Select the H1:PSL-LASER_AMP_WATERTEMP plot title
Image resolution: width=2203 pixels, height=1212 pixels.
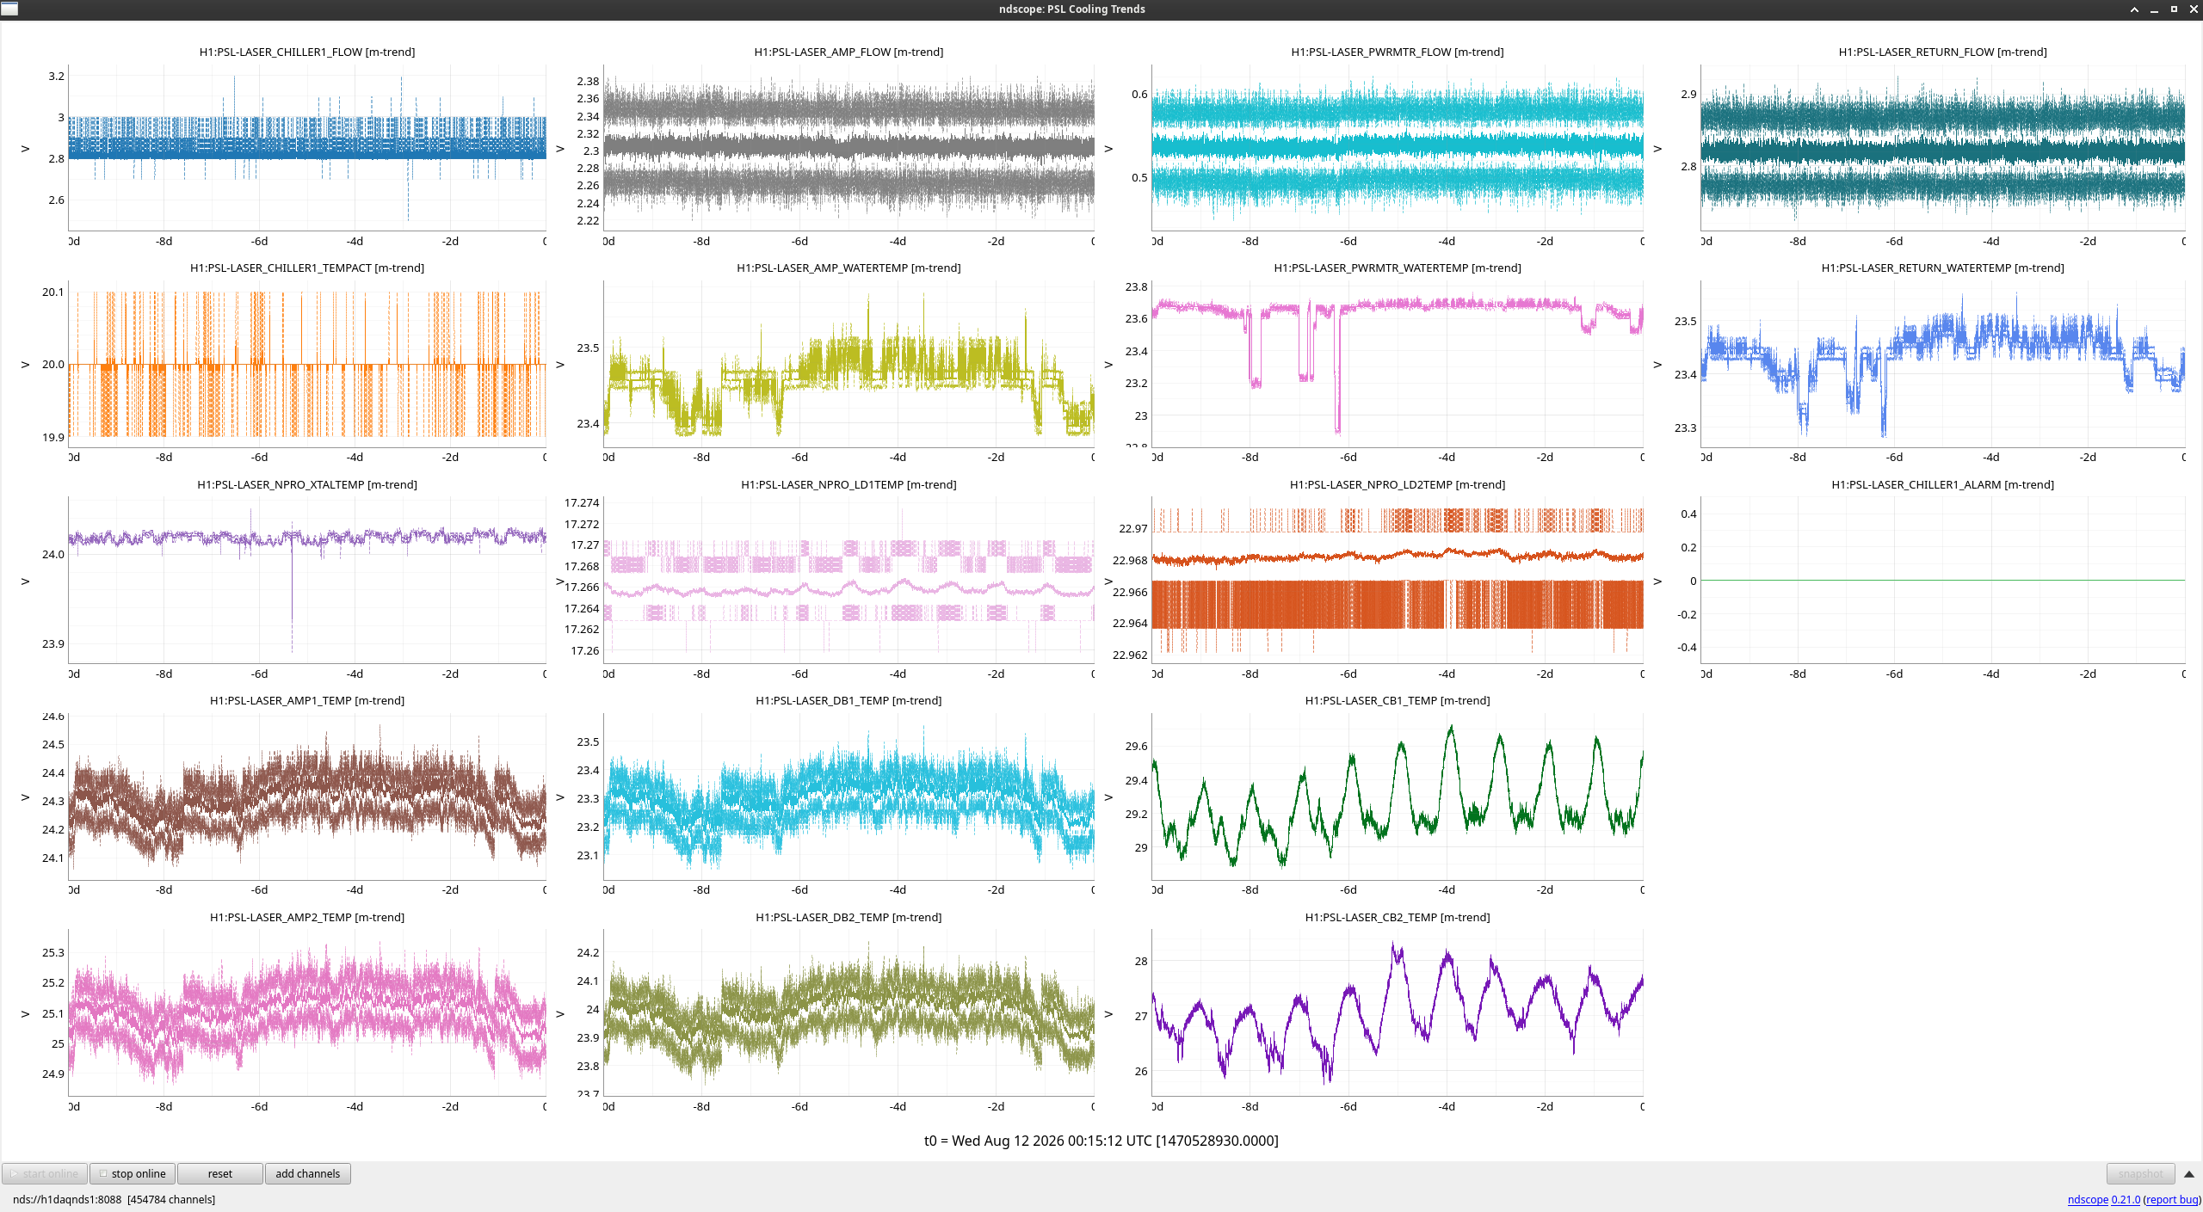coord(848,268)
